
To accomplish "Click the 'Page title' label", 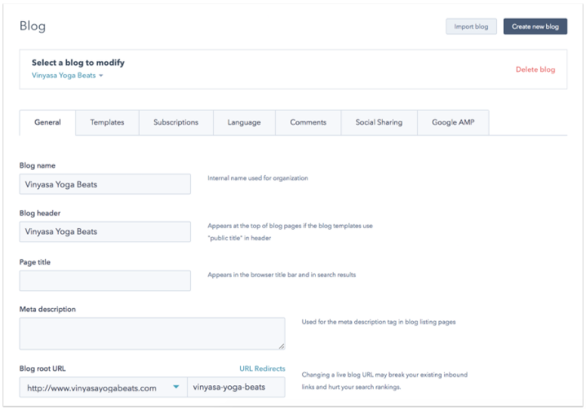I will (35, 262).
